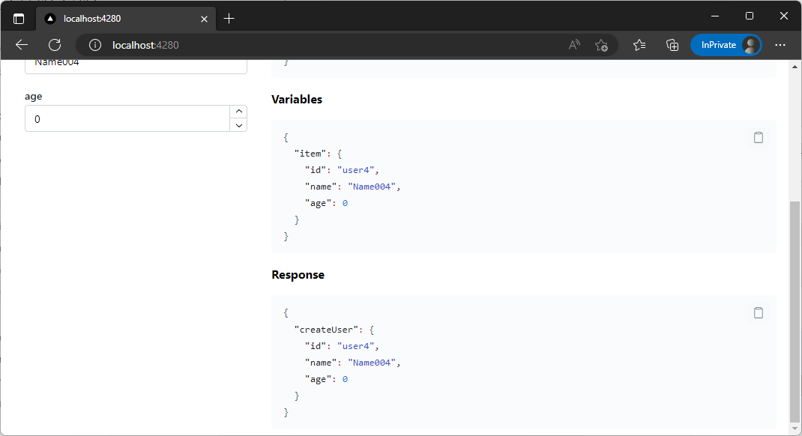This screenshot has width=802, height=436.
Task: Maximize the browser window
Action: point(750,16)
